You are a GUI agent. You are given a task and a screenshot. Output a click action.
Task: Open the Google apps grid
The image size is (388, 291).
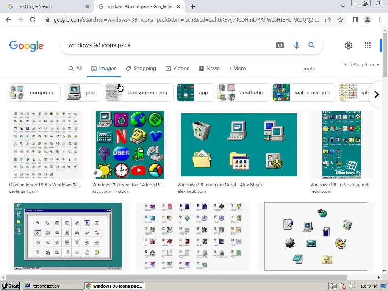pos(368,45)
